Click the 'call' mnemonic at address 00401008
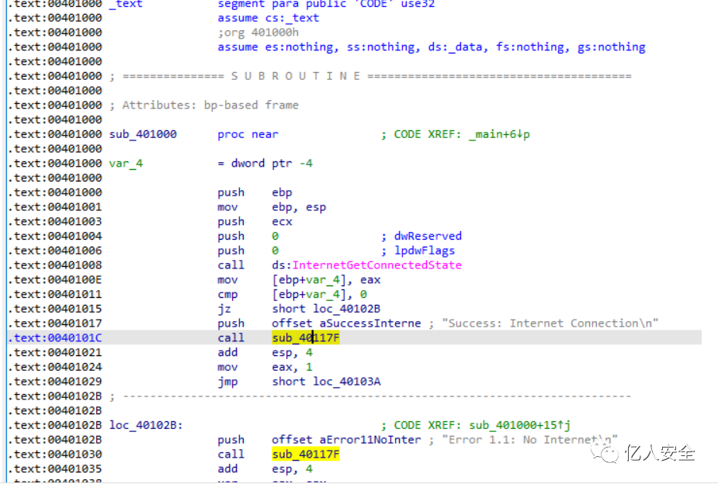Screen dimensions: 718x484 click(x=231, y=265)
